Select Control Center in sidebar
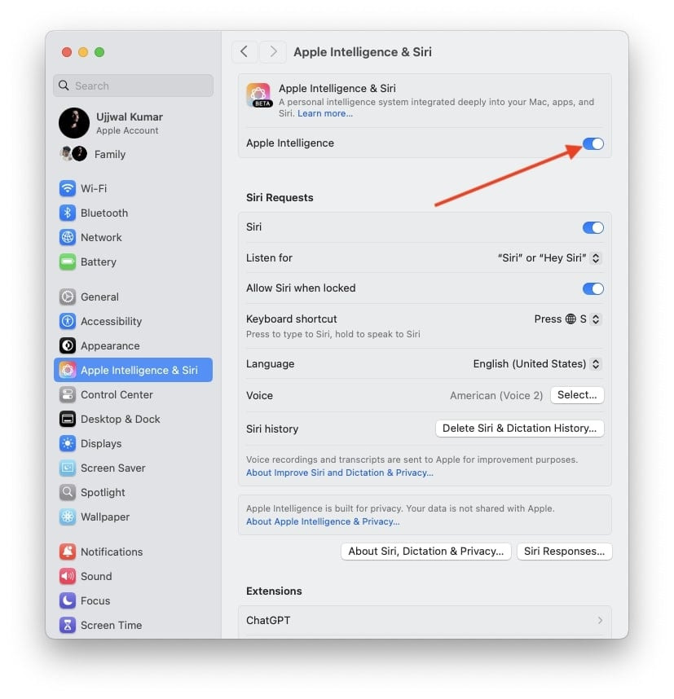The width and height of the screenshot is (674, 699). tap(133, 395)
